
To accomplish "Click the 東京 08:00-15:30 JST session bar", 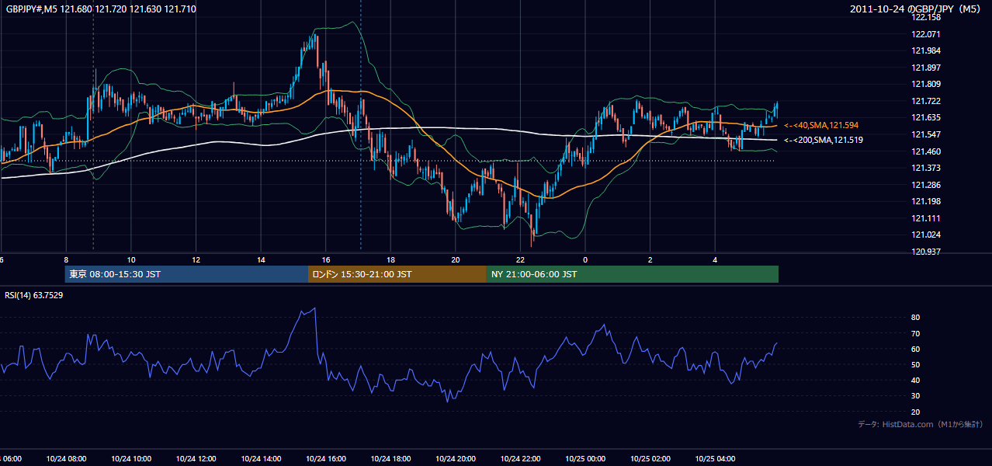I will click(186, 274).
